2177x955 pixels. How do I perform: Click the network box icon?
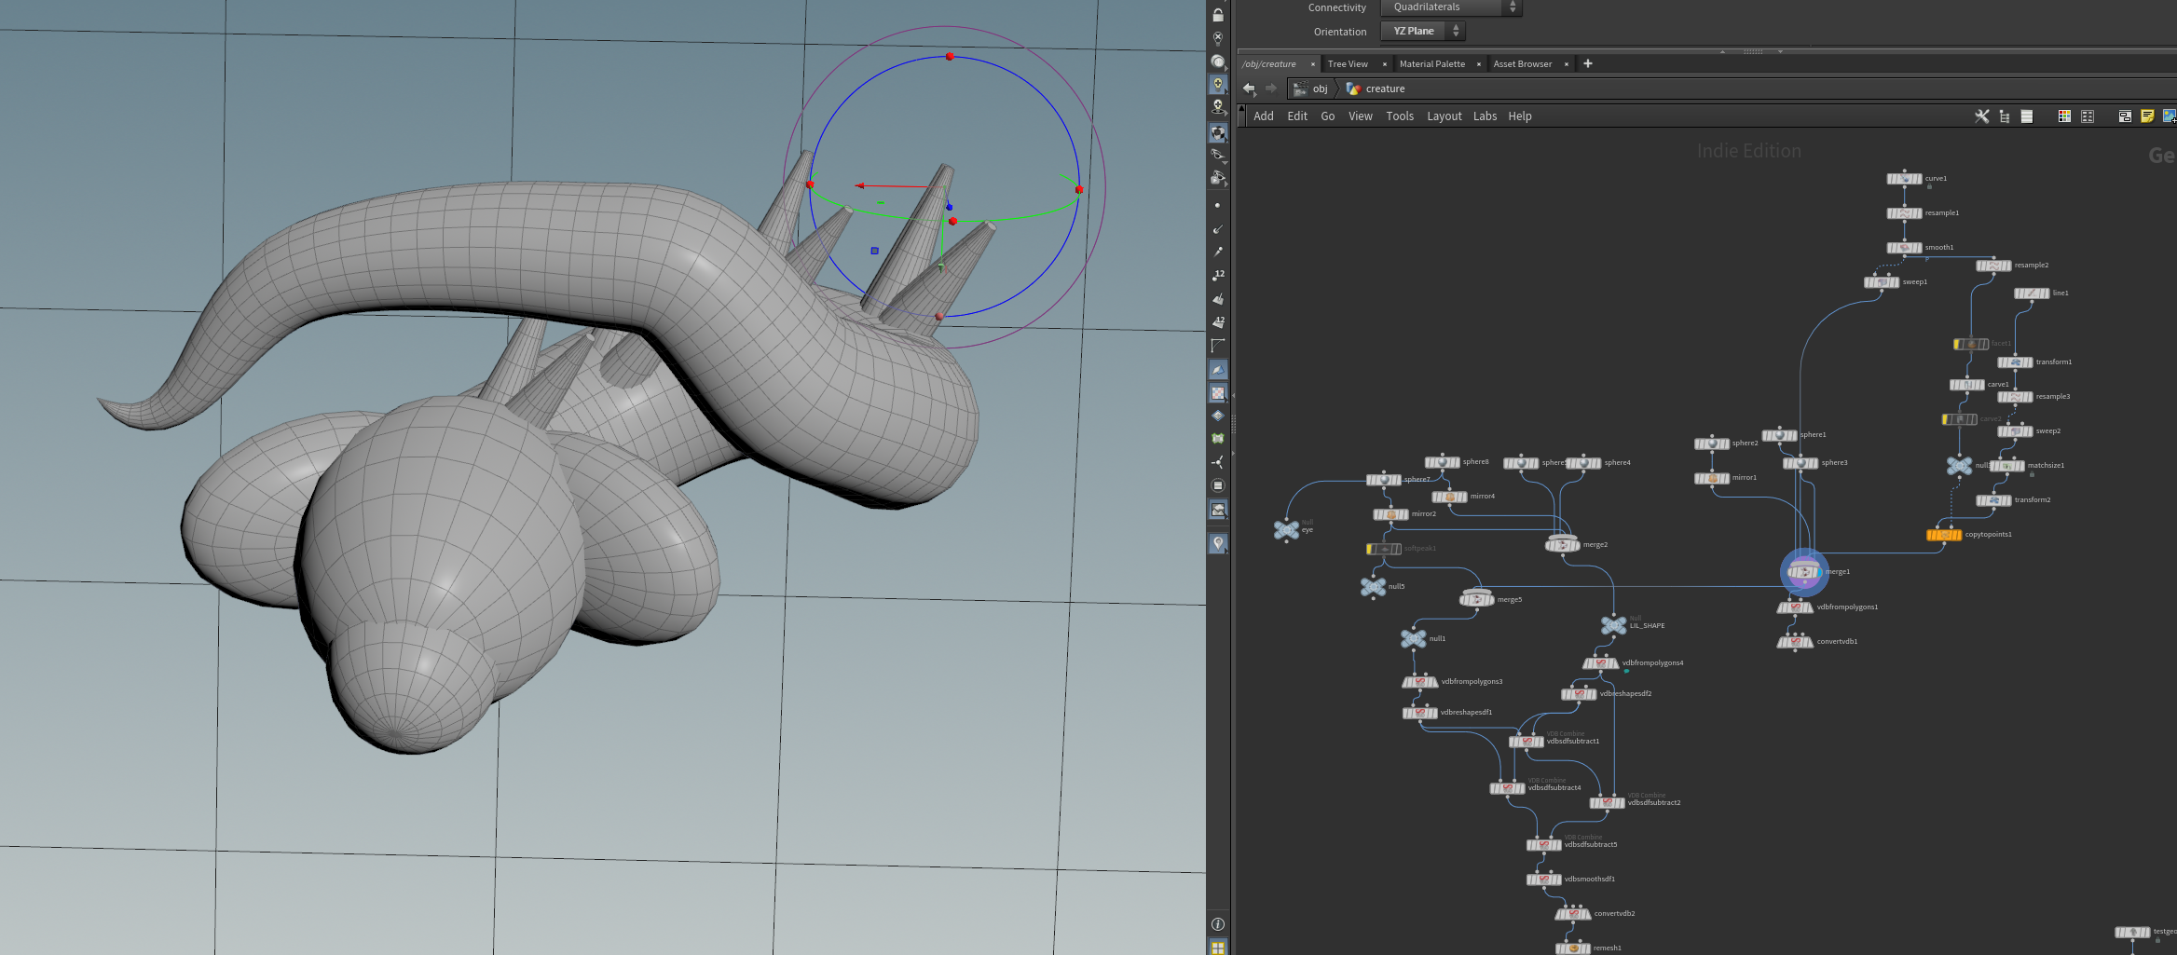point(2125,116)
